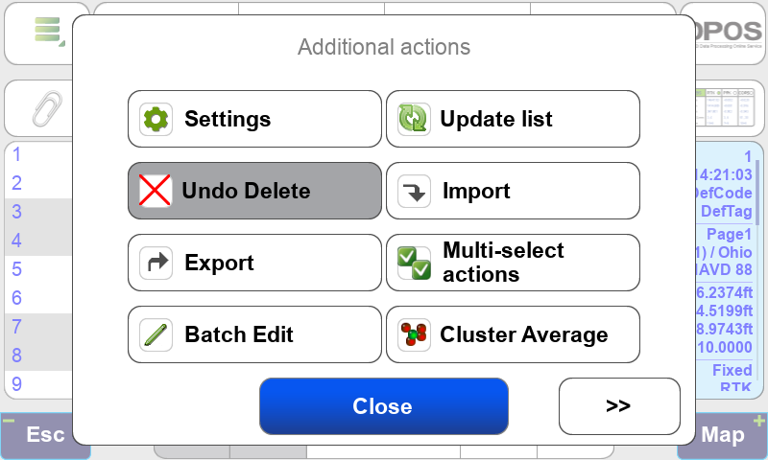Image resolution: width=768 pixels, height=460 pixels.
Task: Click the Cluster Average dots icon
Action: pyautogui.click(x=414, y=334)
